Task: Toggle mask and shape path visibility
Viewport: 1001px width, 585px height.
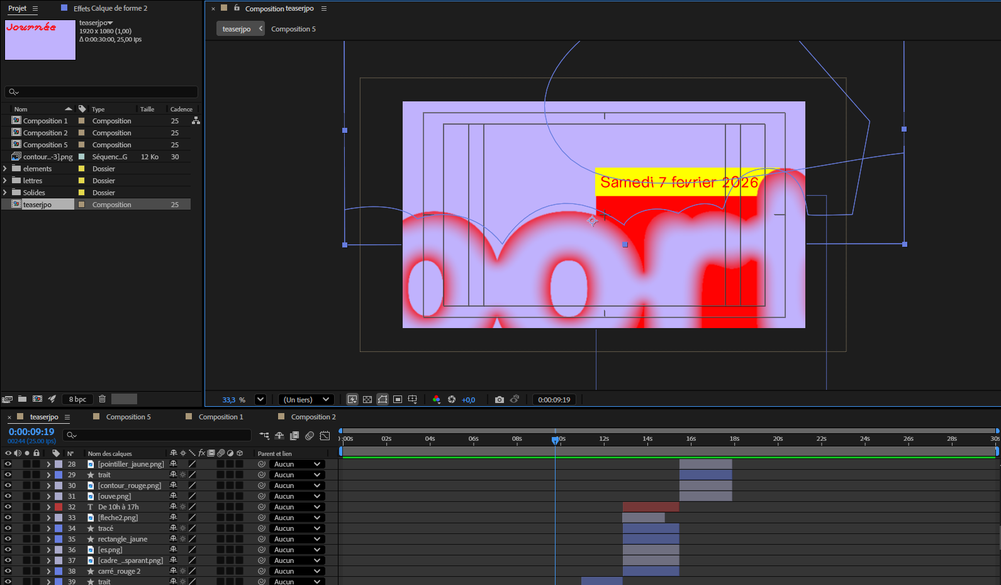Action: [x=383, y=399]
